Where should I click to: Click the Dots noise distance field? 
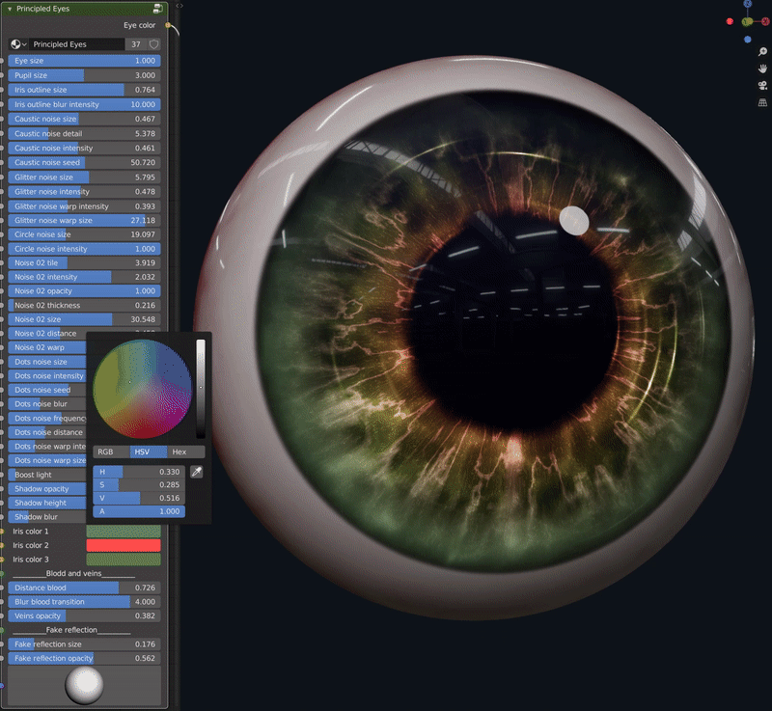pyautogui.click(x=47, y=432)
